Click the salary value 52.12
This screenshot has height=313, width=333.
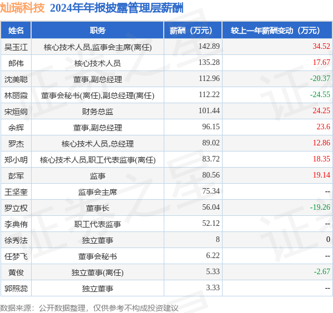point(211,224)
